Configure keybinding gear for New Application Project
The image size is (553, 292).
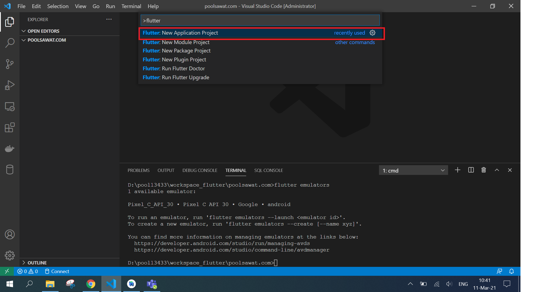(x=372, y=33)
